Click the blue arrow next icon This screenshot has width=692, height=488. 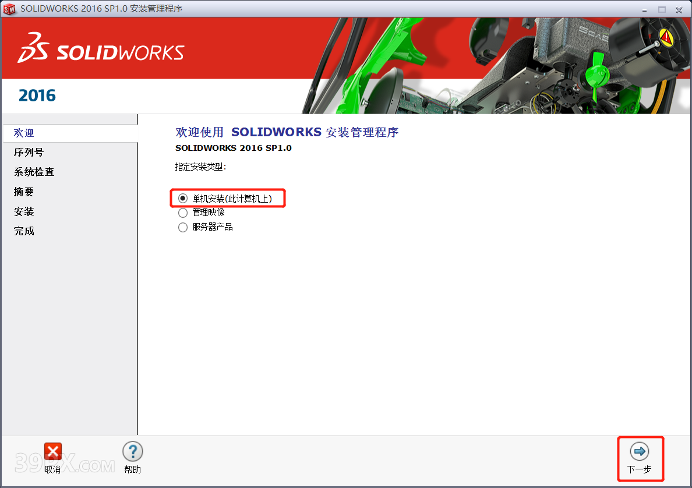640,451
